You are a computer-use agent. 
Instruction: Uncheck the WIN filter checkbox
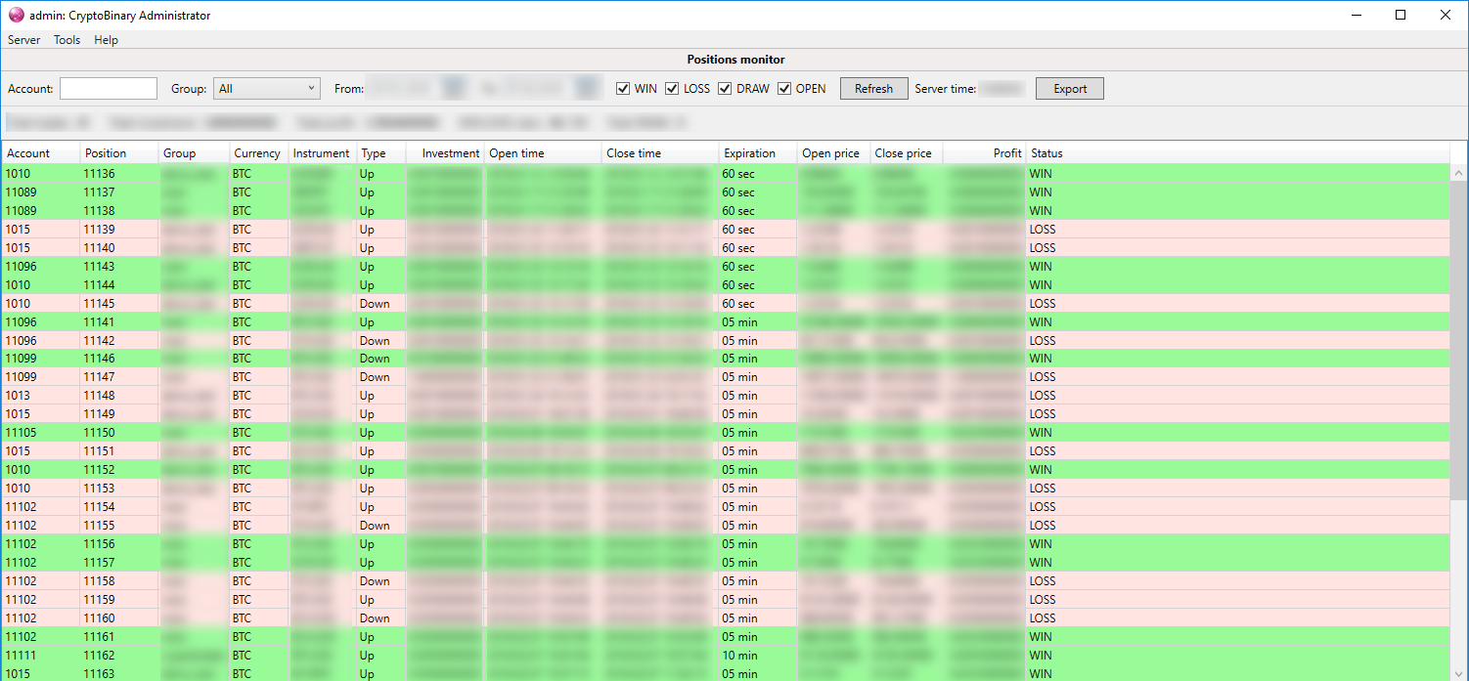click(x=623, y=89)
